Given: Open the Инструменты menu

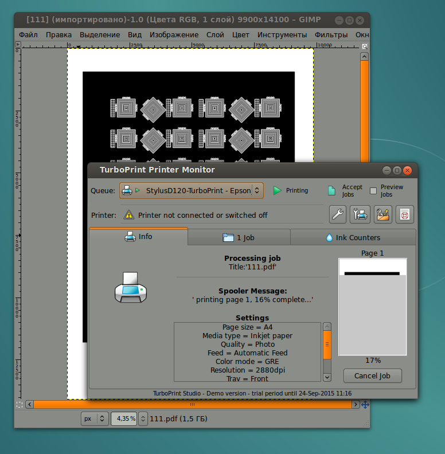Looking at the screenshot, I should [282, 35].
